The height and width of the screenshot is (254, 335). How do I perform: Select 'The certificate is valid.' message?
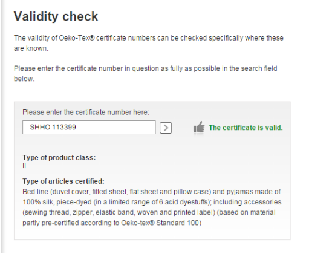[246, 128]
